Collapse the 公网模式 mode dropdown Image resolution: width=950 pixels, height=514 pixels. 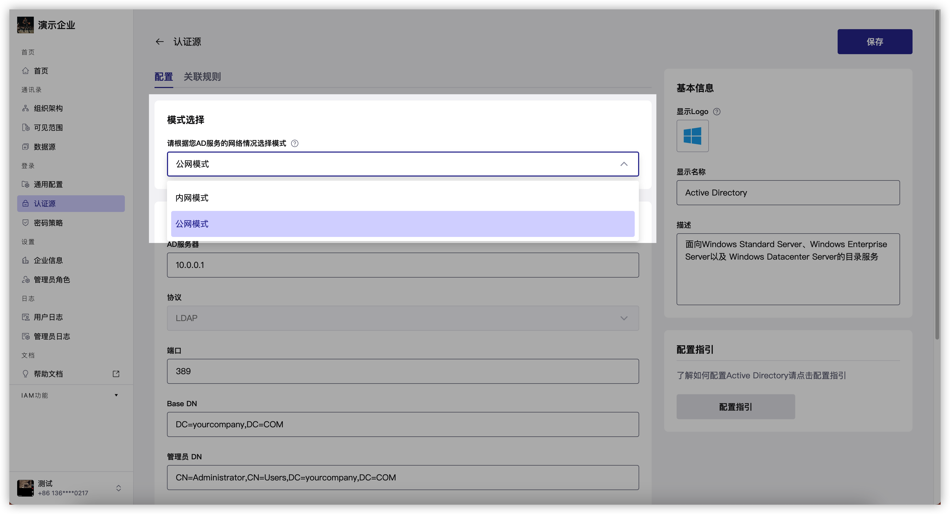coord(403,164)
